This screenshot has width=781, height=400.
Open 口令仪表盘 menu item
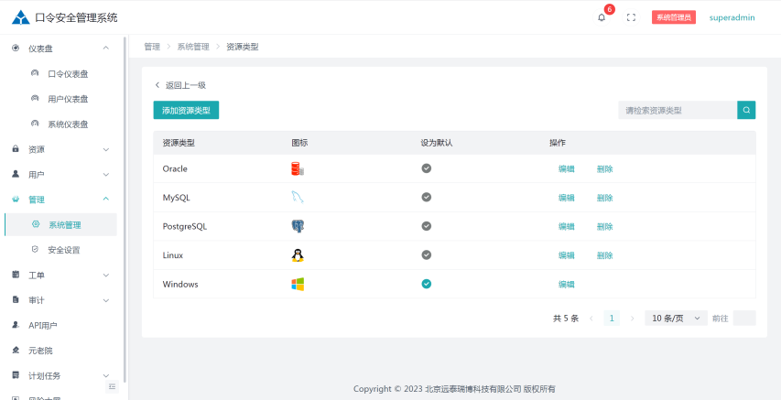point(68,74)
